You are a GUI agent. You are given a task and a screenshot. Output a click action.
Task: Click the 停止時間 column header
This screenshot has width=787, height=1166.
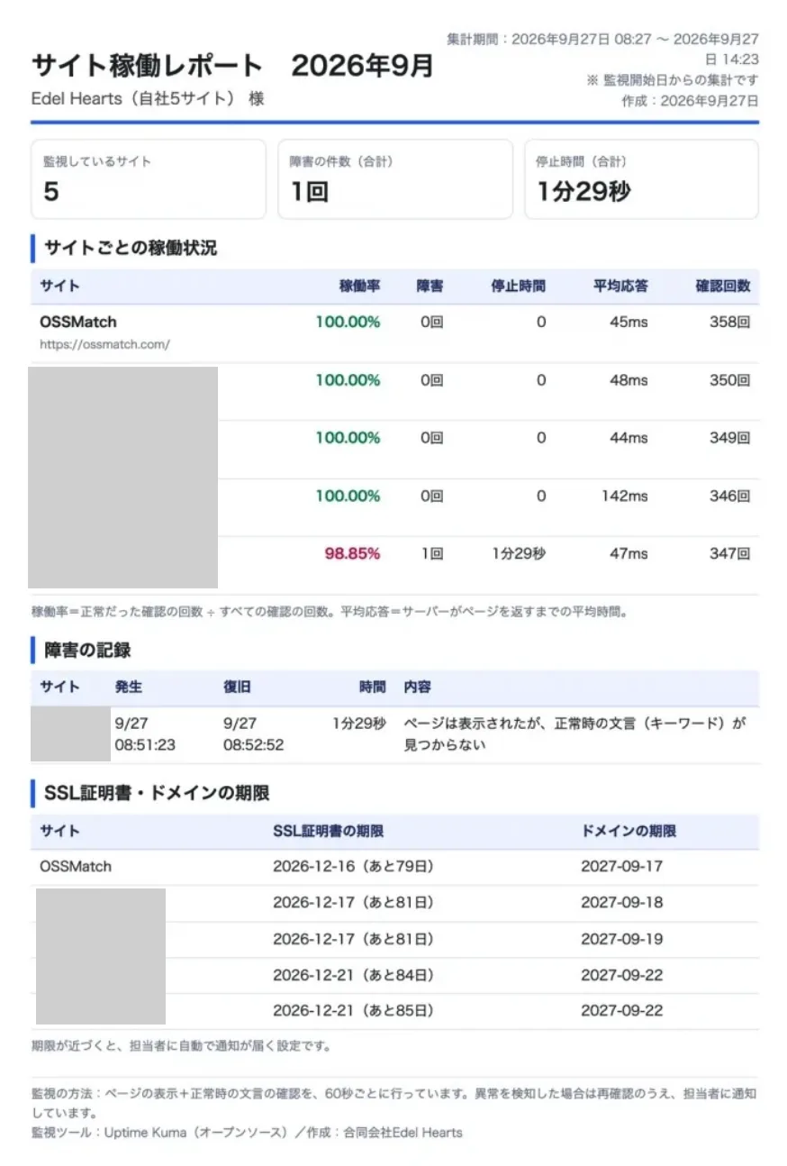pos(518,287)
